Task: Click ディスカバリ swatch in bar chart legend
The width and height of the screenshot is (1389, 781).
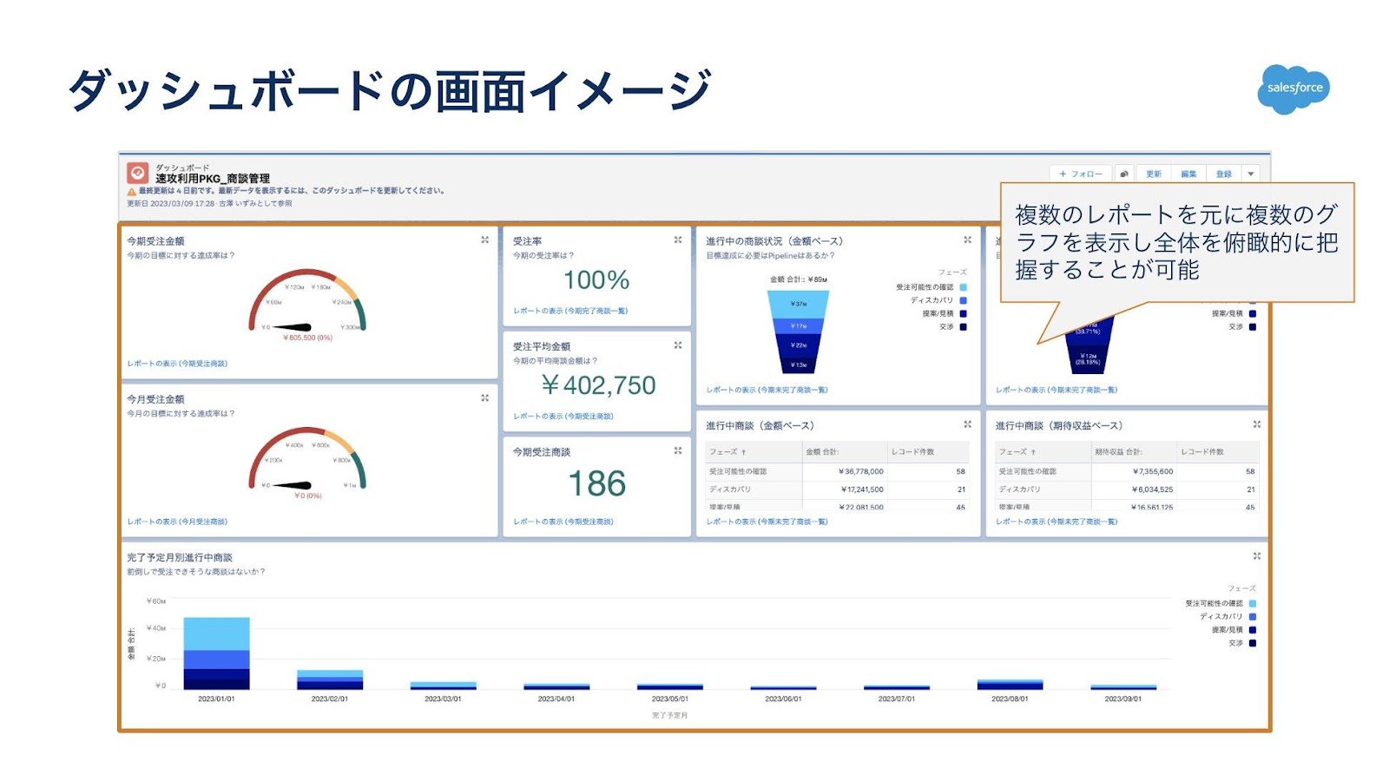Action: coord(1253,616)
